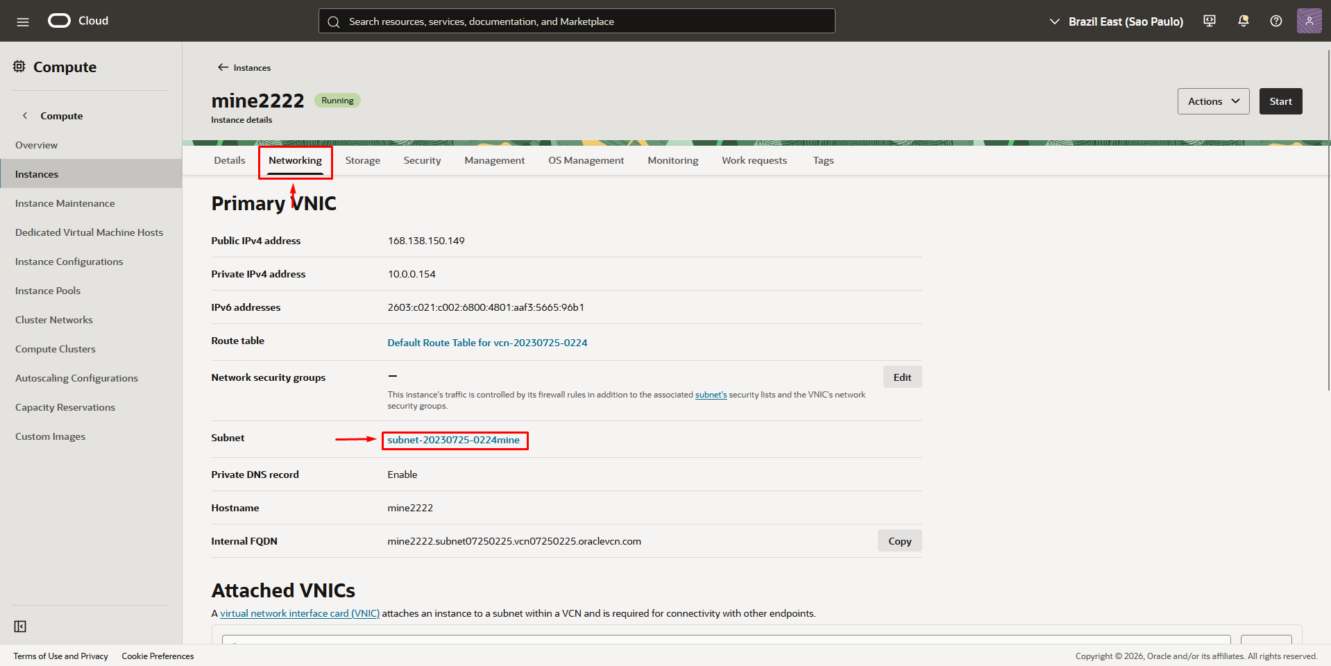Open Instance Configurations page
The width and height of the screenshot is (1331, 666).
pos(91,262)
